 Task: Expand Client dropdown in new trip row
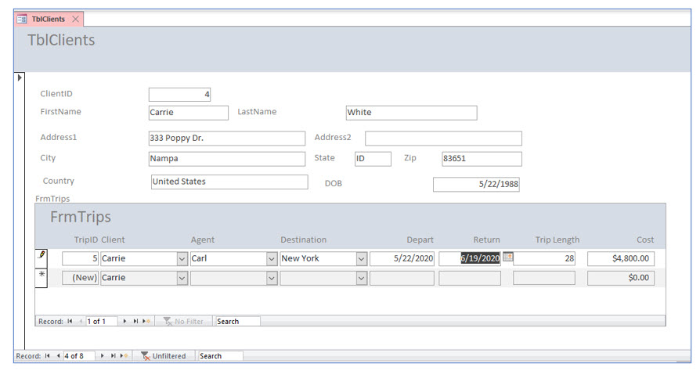182,278
